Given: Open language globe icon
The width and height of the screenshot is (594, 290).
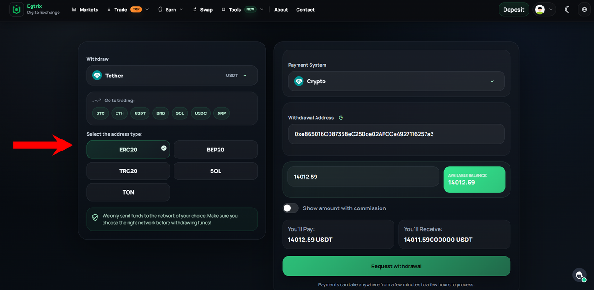Looking at the screenshot, I should [584, 9].
